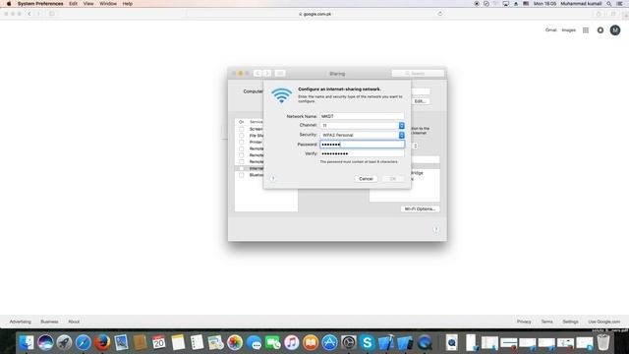Launch Firefox from the Dock
629x354 pixels.
(x=102, y=342)
